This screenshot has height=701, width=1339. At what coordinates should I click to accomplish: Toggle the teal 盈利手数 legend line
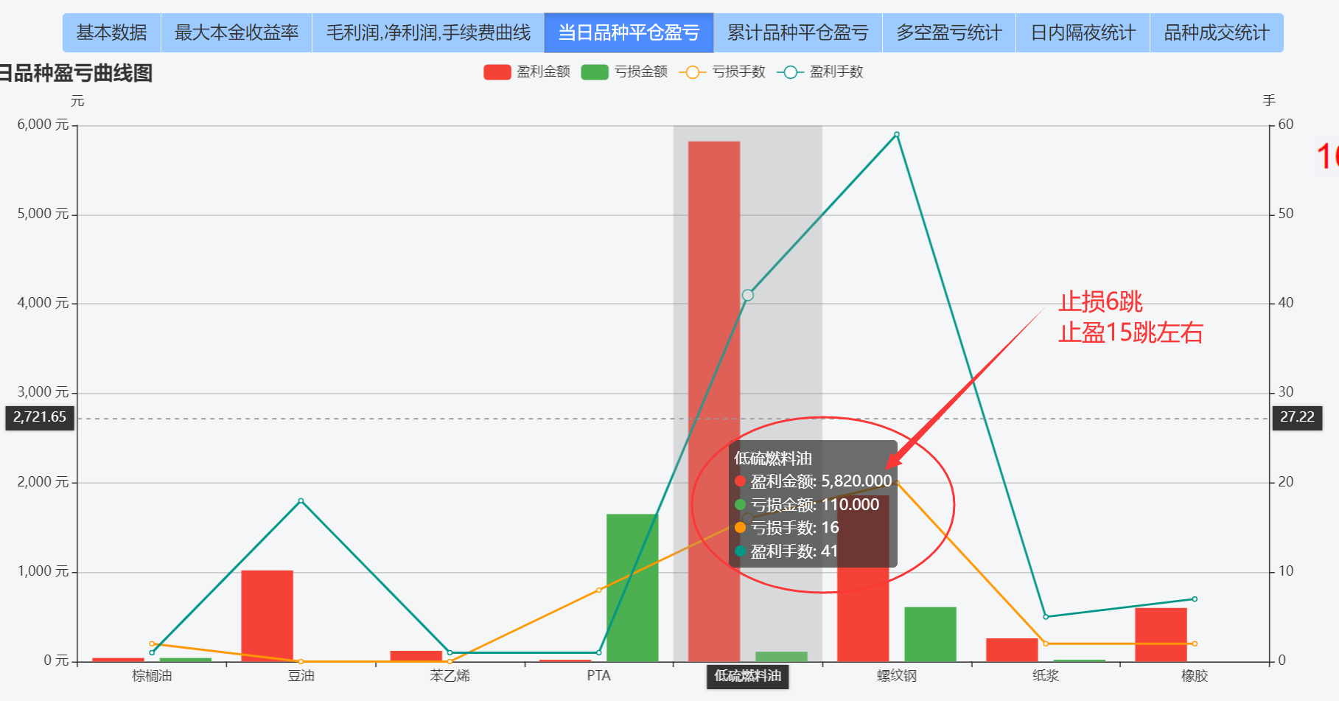(x=819, y=72)
